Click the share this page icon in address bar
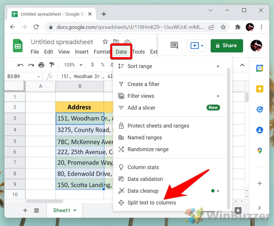The width and height of the screenshot is (274, 226). tap(212, 27)
